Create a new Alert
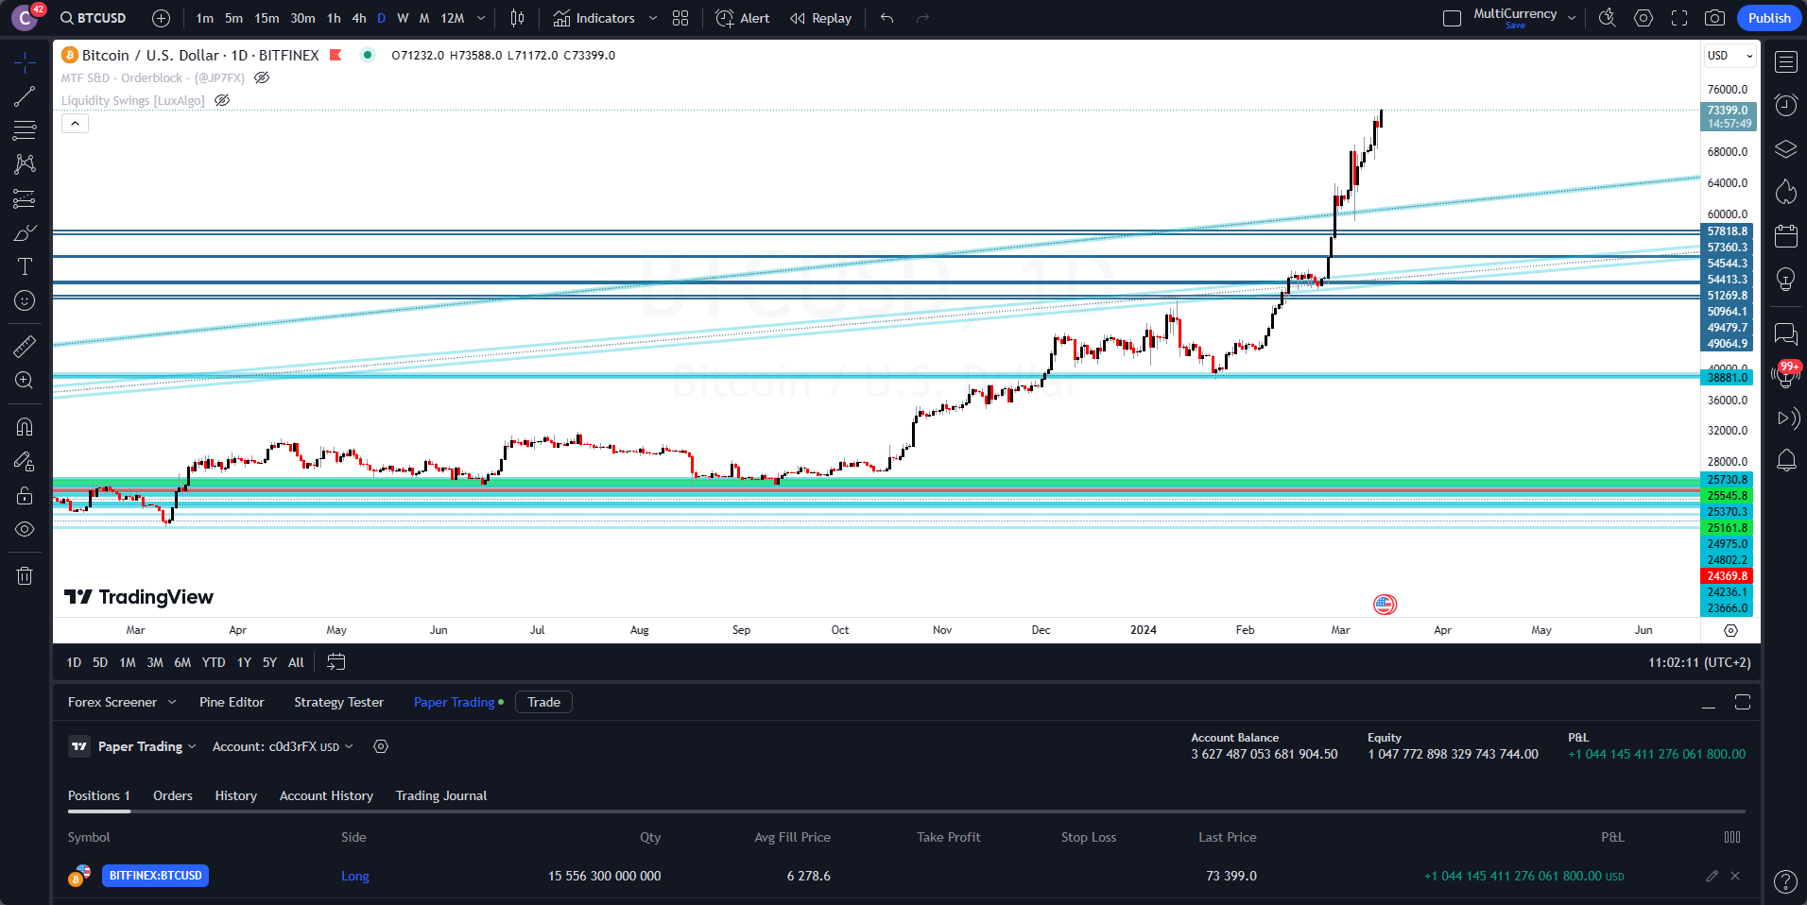 click(743, 18)
